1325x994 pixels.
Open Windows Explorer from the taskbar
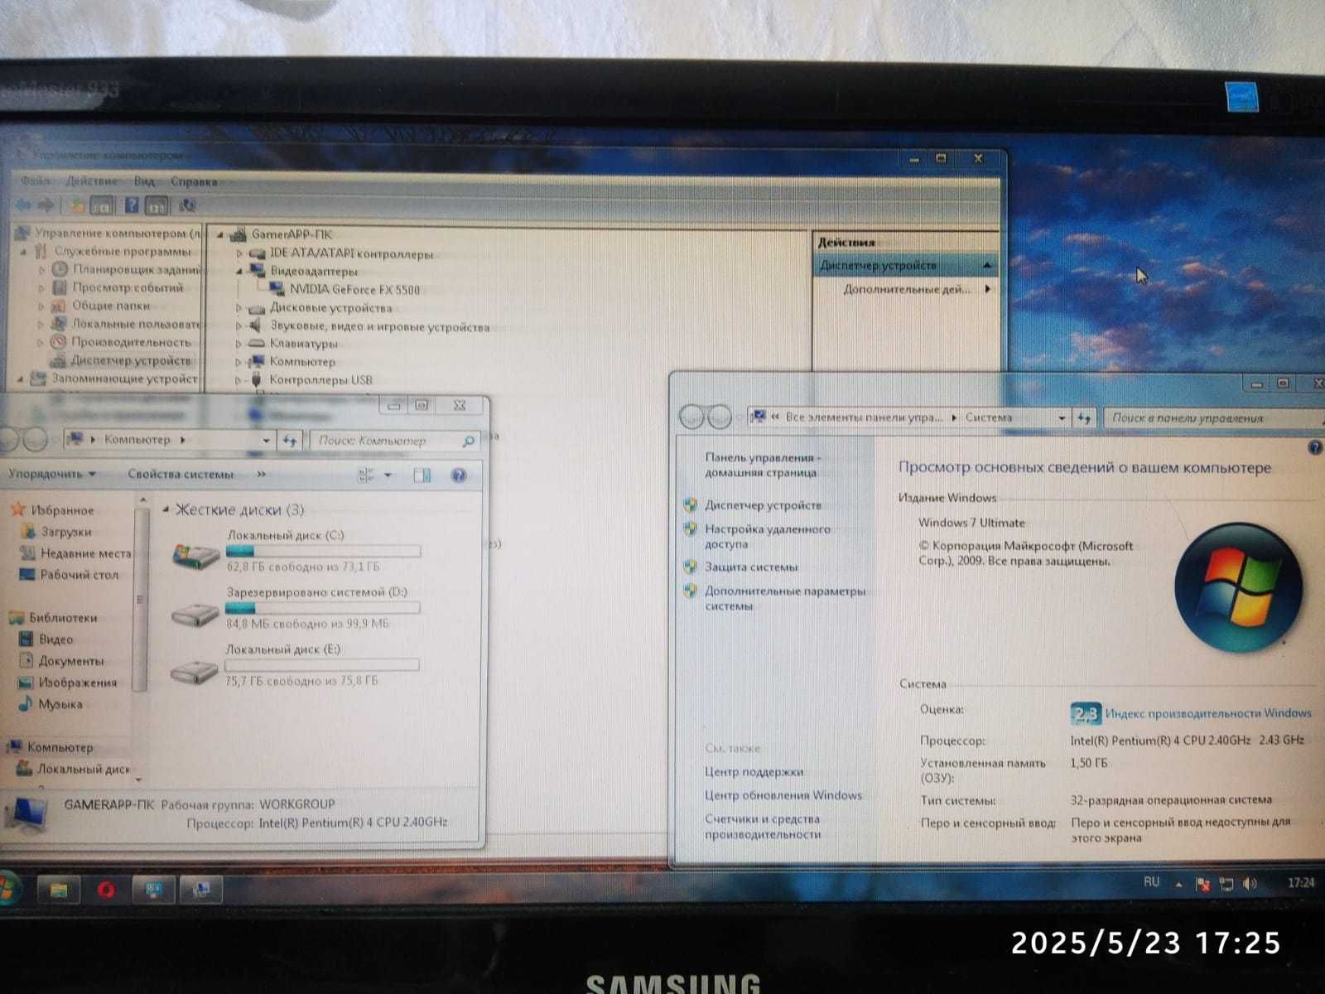(58, 890)
